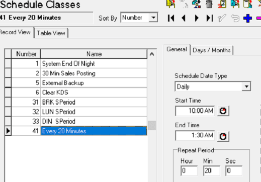Screen dimensions: 261x182
Task: Click the yellow grid document toolbar icon
Action: (x=171, y=4)
